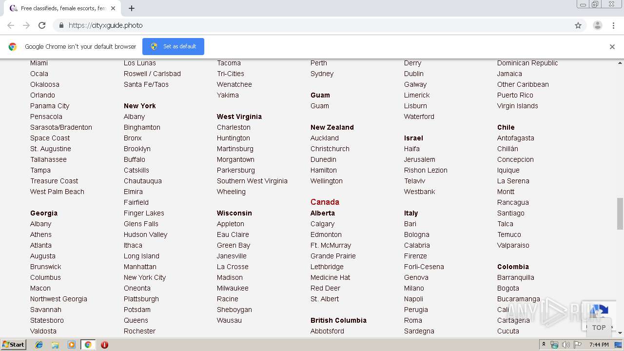Open the Barranquilla link
Screen dimensions: 624x351
pyautogui.click(x=515, y=277)
